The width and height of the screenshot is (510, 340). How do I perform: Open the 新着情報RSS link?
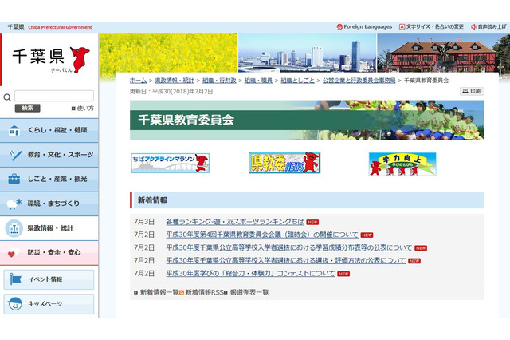204,292
